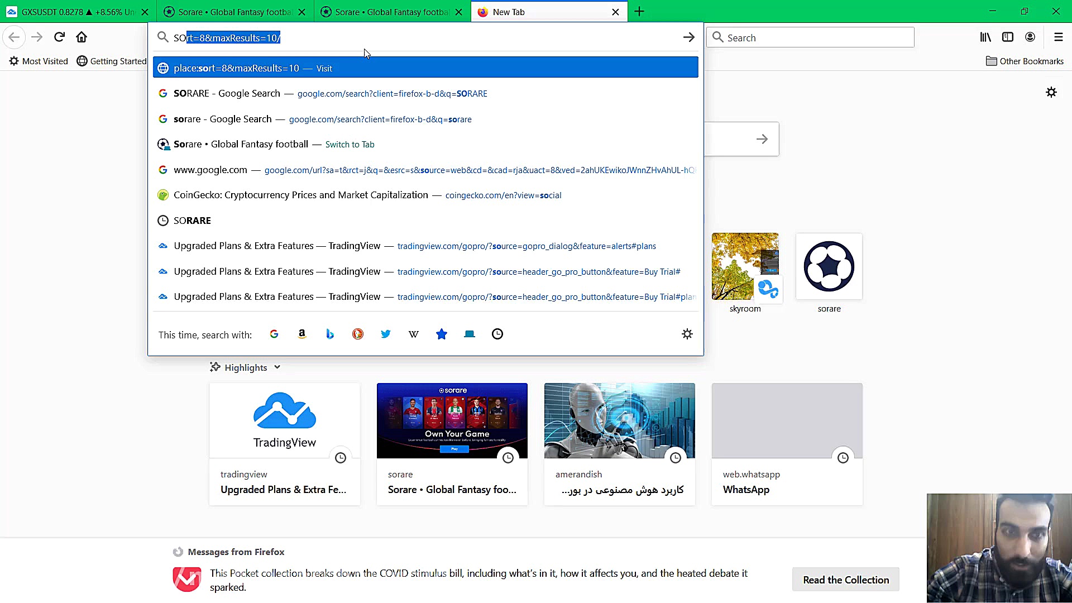Open lowercase sorare Google Search suggestion
Image resolution: width=1072 pixels, height=603 pixels.
tap(425, 119)
